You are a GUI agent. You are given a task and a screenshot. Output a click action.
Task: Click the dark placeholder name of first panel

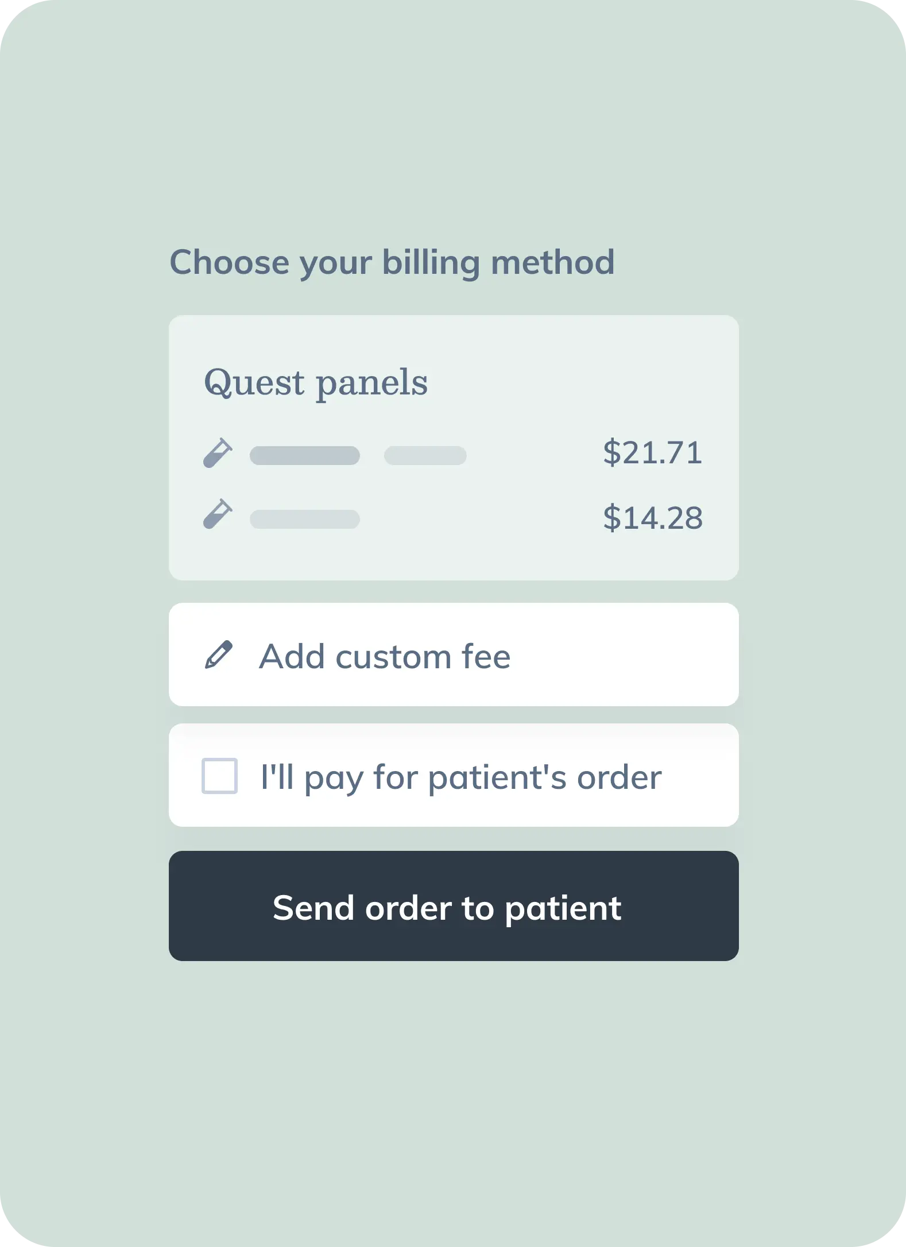click(305, 455)
